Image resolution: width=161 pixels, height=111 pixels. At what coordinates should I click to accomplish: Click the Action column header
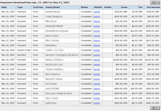coord(108,7)
